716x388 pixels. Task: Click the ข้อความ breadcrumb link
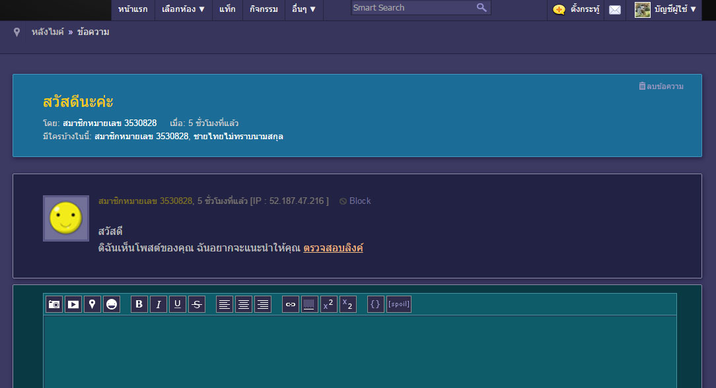93,32
